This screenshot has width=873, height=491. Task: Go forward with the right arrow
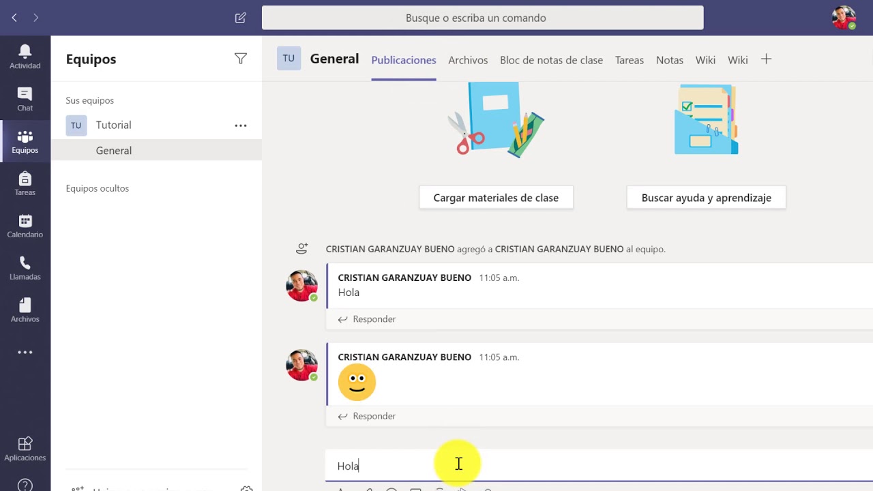click(x=35, y=18)
